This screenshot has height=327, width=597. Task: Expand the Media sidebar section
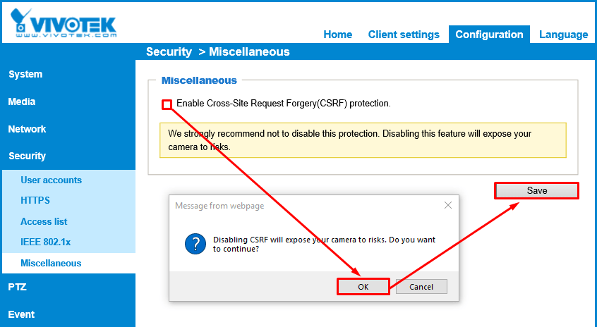tap(22, 101)
